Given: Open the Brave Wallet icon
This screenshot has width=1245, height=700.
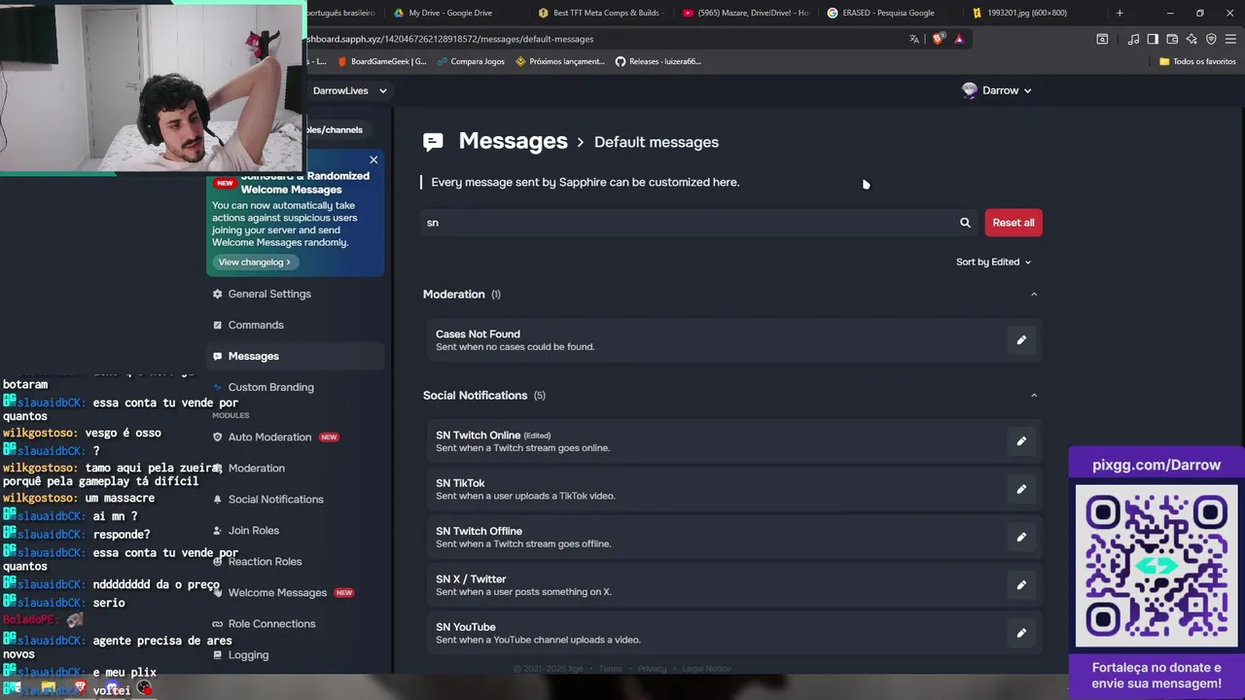Looking at the screenshot, I should click(x=1172, y=39).
